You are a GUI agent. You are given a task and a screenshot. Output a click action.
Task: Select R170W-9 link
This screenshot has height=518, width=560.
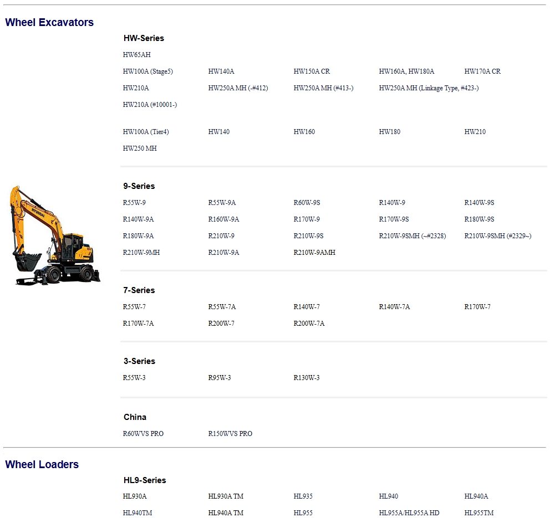(307, 219)
